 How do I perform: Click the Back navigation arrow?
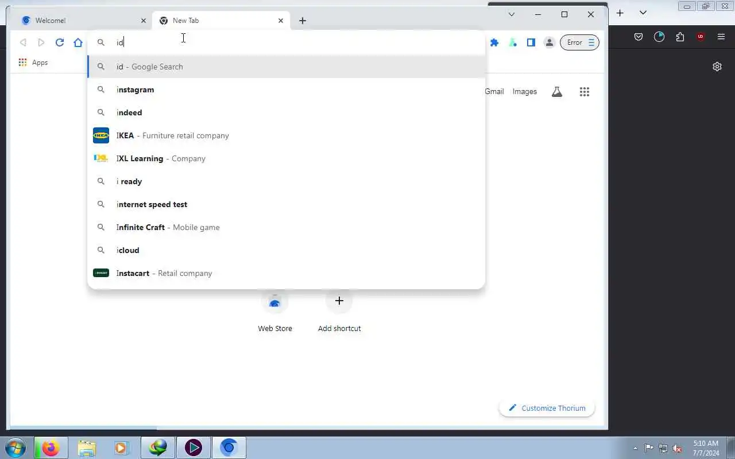pyautogui.click(x=23, y=42)
